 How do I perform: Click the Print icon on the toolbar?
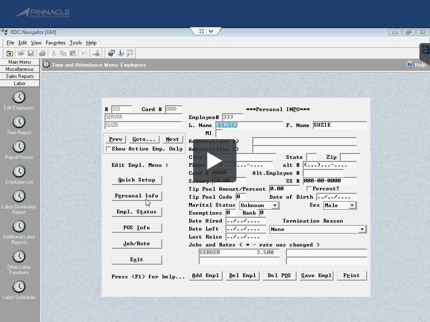(42, 53)
